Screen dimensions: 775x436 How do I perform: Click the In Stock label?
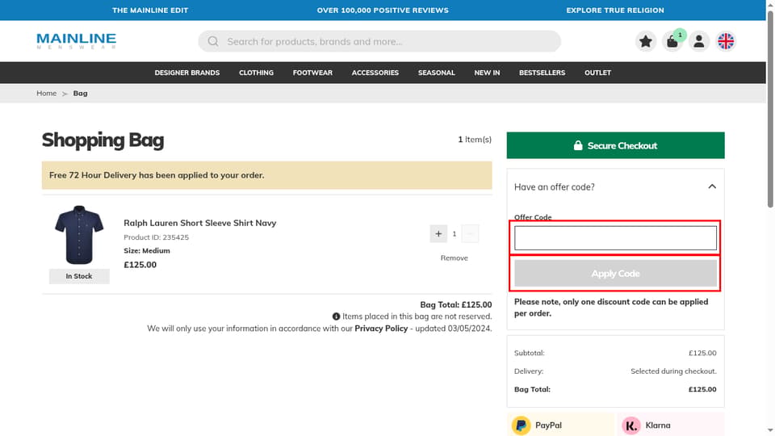click(79, 276)
